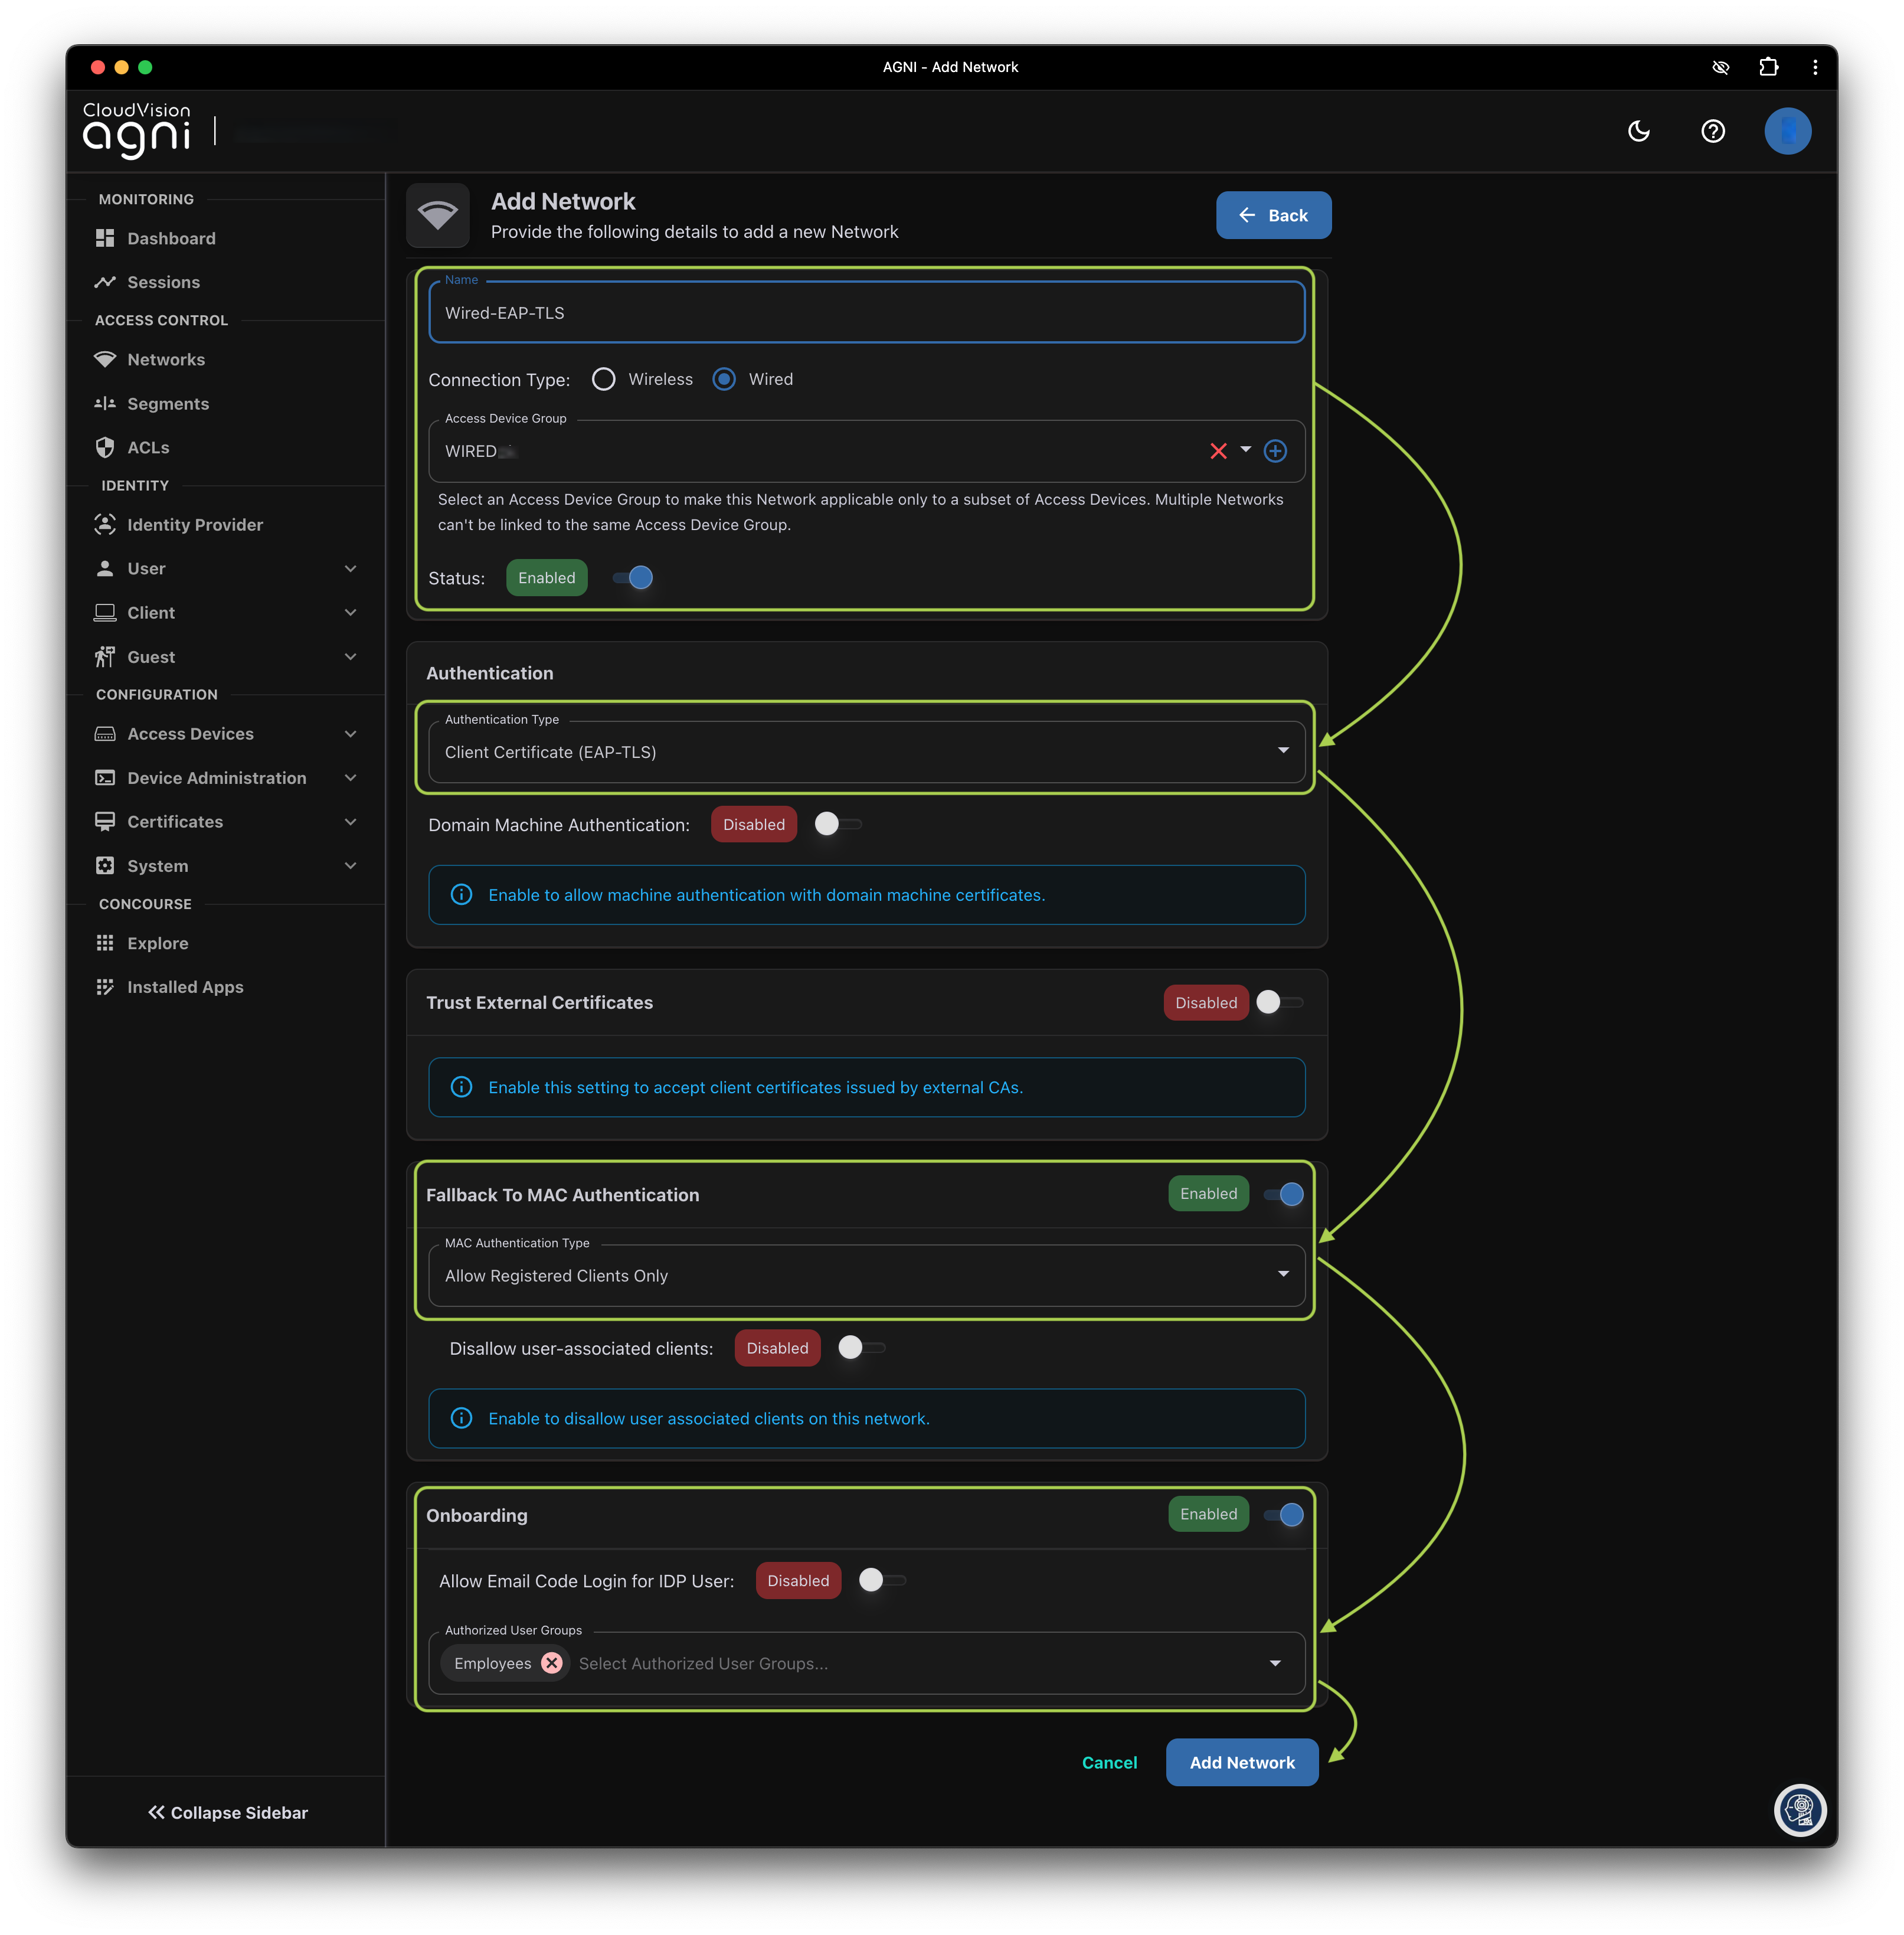Open browser extensions puzzle icon
The image size is (1904, 1935).
[x=1768, y=67]
